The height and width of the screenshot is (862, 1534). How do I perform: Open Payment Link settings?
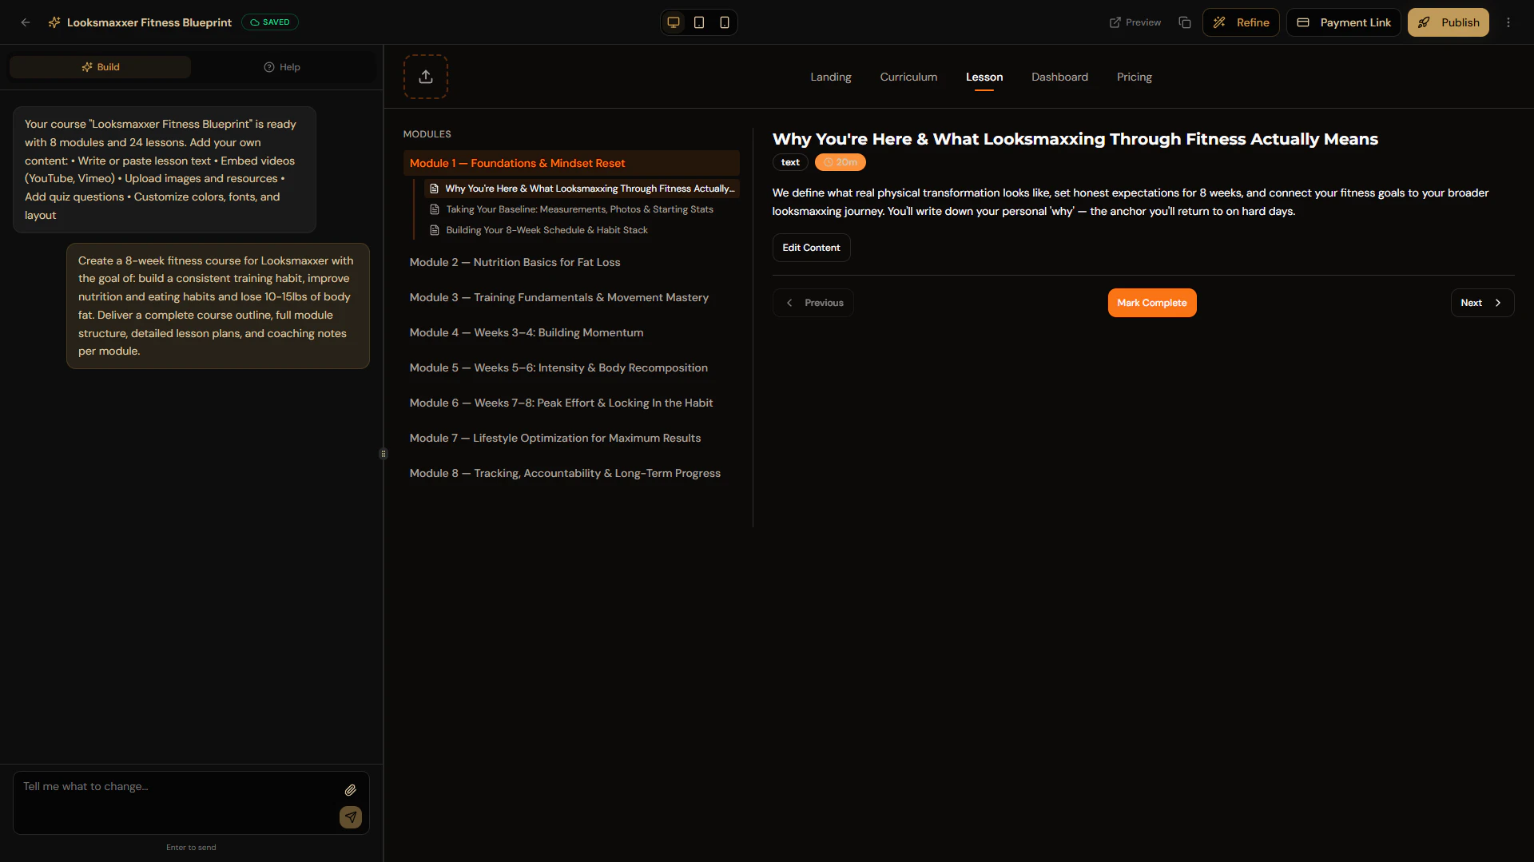tap(1343, 22)
